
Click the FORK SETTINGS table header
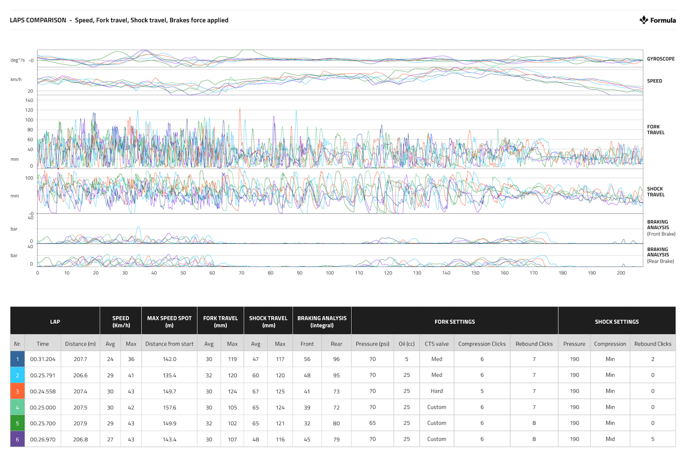click(454, 322)
